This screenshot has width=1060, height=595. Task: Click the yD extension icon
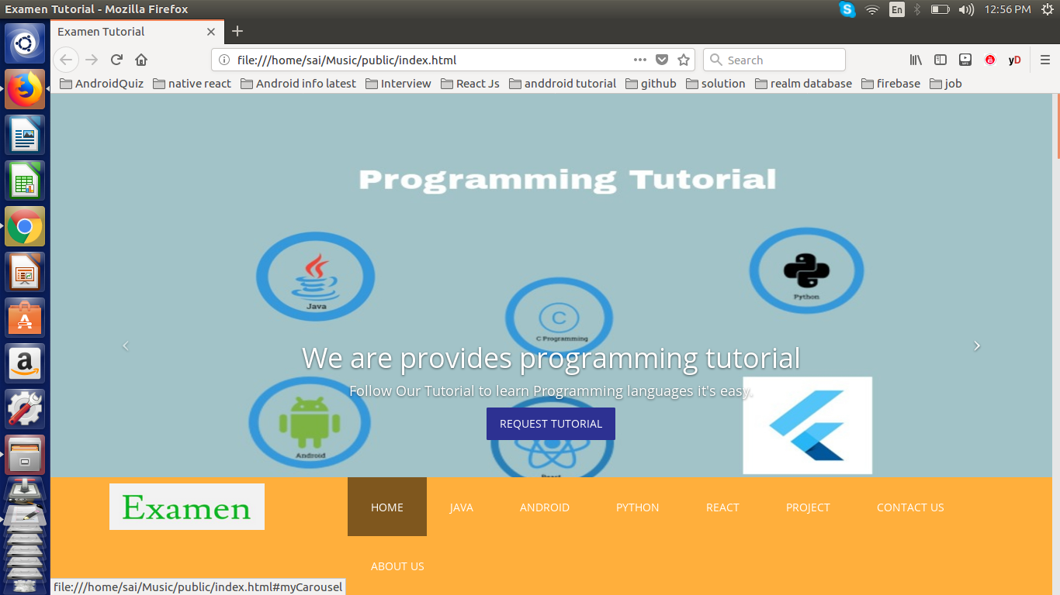pos(1014,60)
